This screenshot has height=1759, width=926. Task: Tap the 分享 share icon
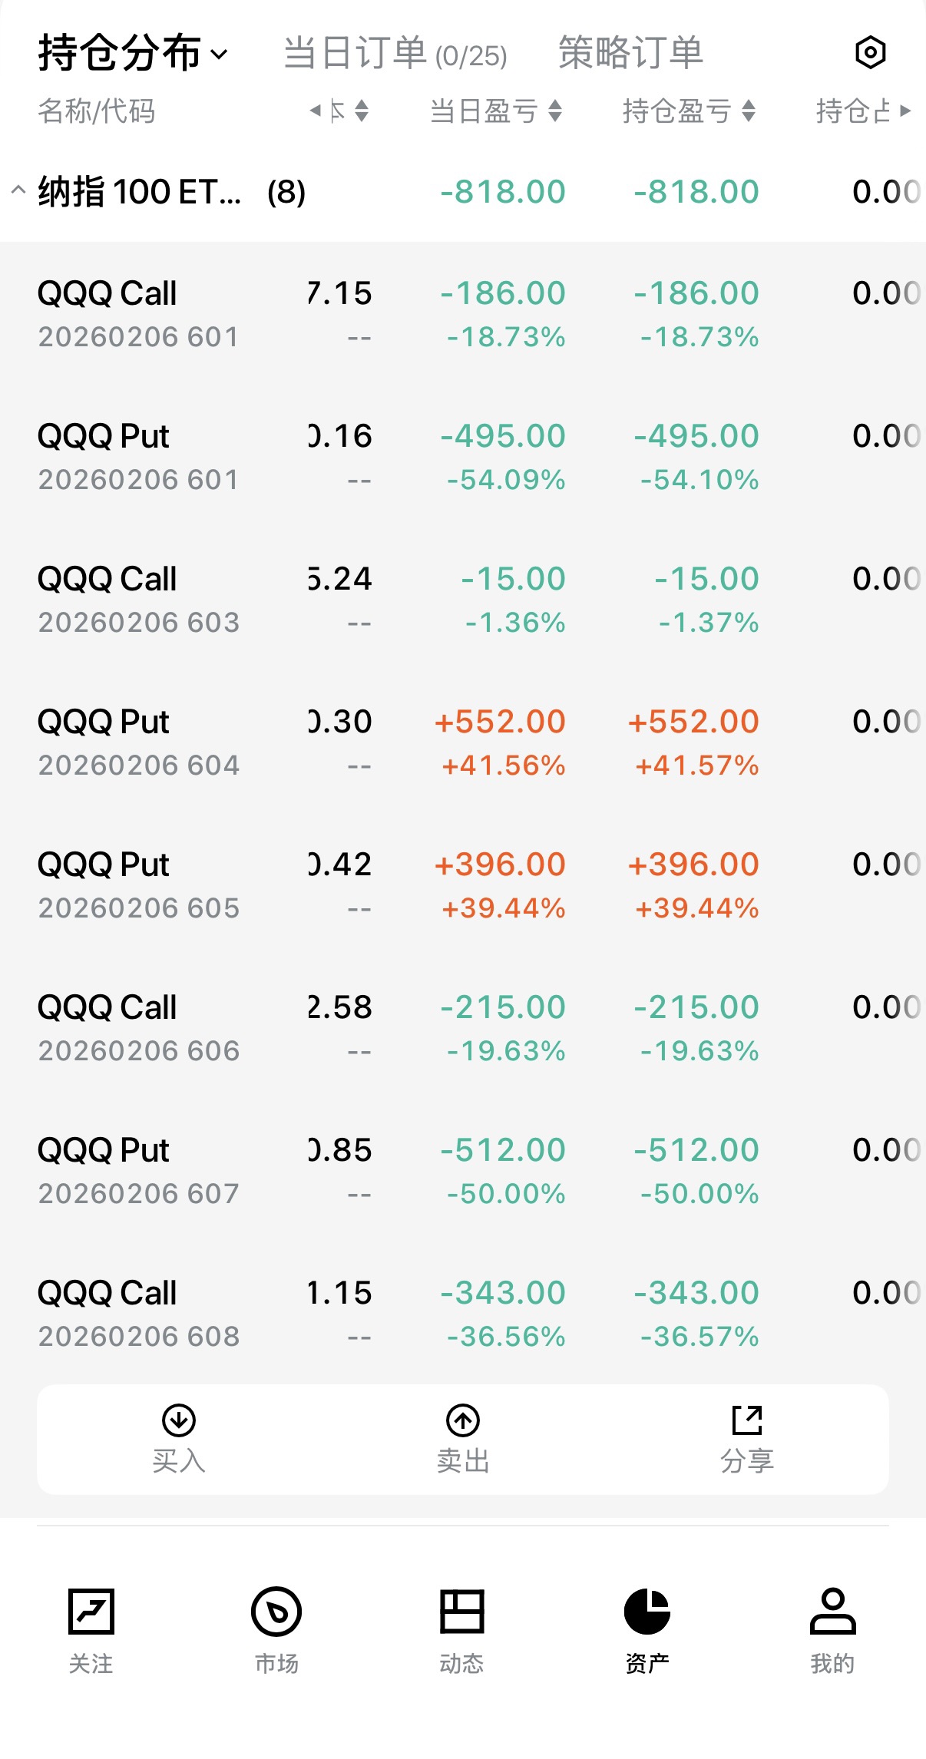pos(746,1420)
